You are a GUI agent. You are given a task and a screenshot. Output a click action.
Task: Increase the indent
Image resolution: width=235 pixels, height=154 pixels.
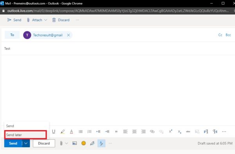tap(107, 132)
